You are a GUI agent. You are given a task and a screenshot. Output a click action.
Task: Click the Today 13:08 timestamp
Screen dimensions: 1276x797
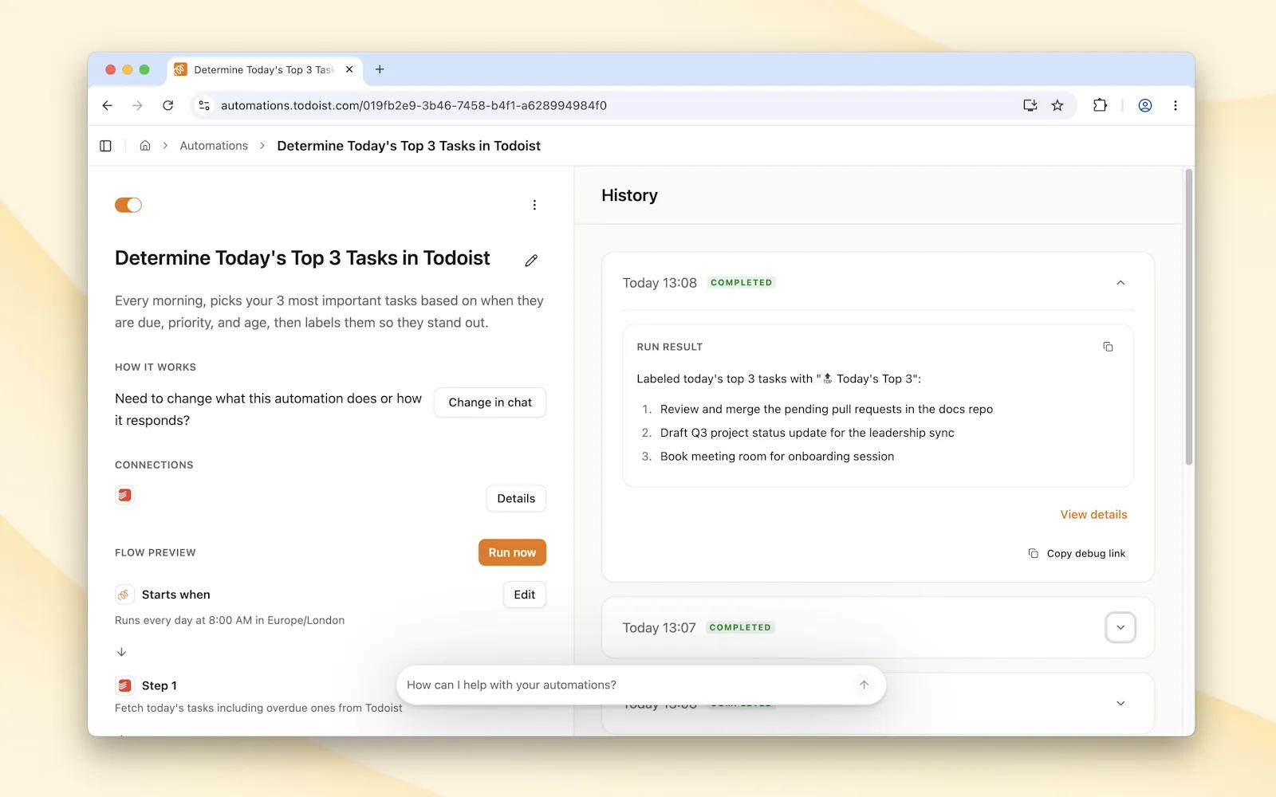tap(660, 283)
